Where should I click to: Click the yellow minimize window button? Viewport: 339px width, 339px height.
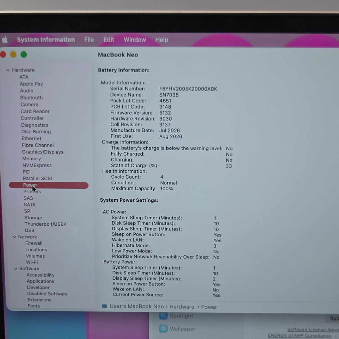[x=13, y=55]
